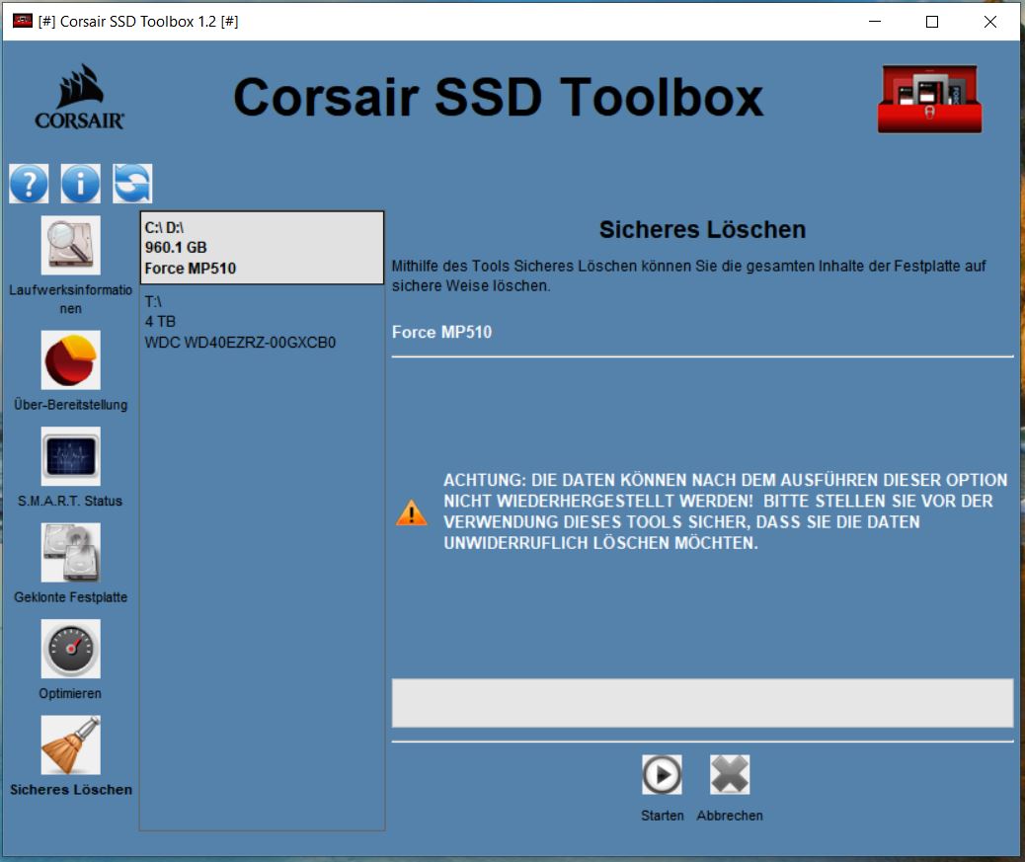1025x862 pixels.
Task: Open the Sicheres Löschen broom icon
Action: [70, 745]
